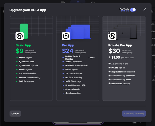Image resolution: width=155 pixels, height=126 pixels.
Task: Click 'Limit access by password' feature
Action: [x=123, y=75]
